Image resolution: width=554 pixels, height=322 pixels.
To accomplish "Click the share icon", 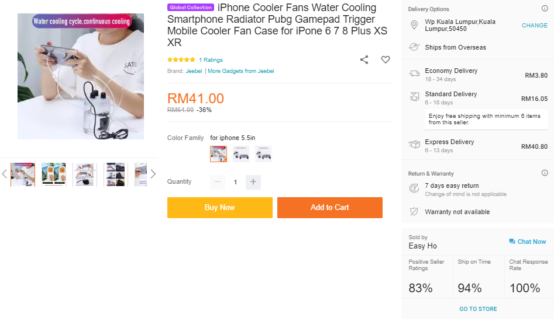I will coord(364,60).
